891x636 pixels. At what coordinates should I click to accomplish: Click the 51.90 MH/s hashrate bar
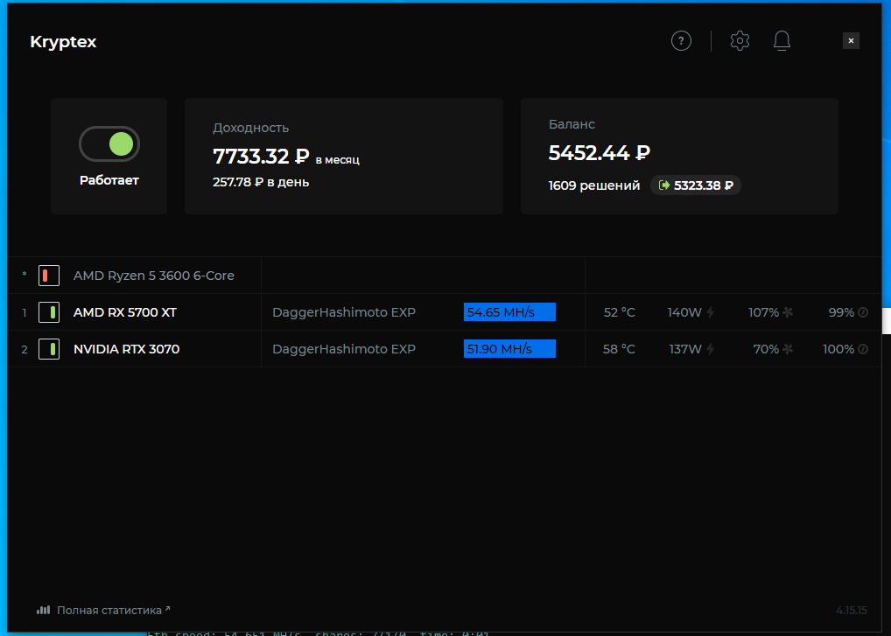pyautogui.click(x=509, y=349)
